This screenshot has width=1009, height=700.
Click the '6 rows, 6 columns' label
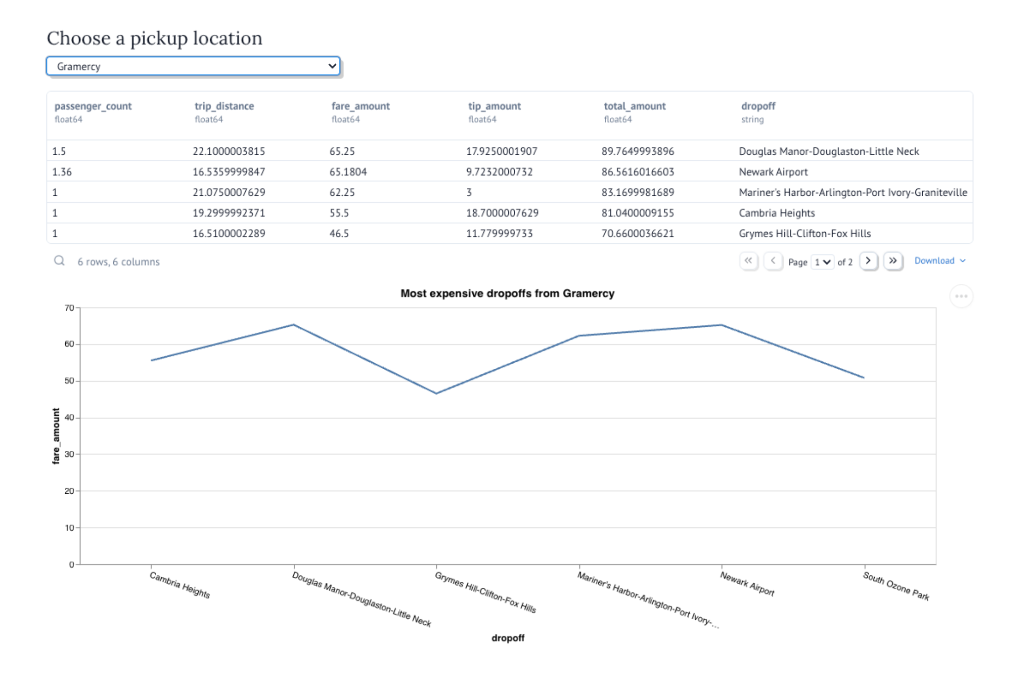pyautogui.click(x=118, y=261)
